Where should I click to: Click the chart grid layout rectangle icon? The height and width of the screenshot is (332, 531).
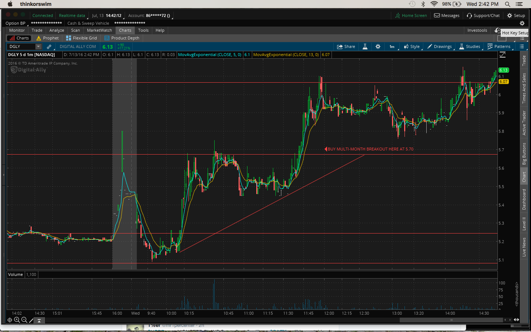point(502,38)
